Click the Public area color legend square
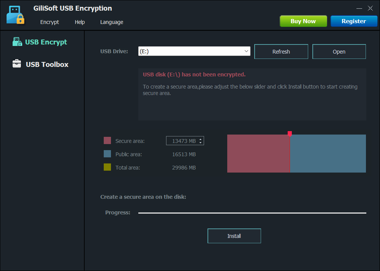The width and height of the screenshot is (380, 271). [107, 154]
